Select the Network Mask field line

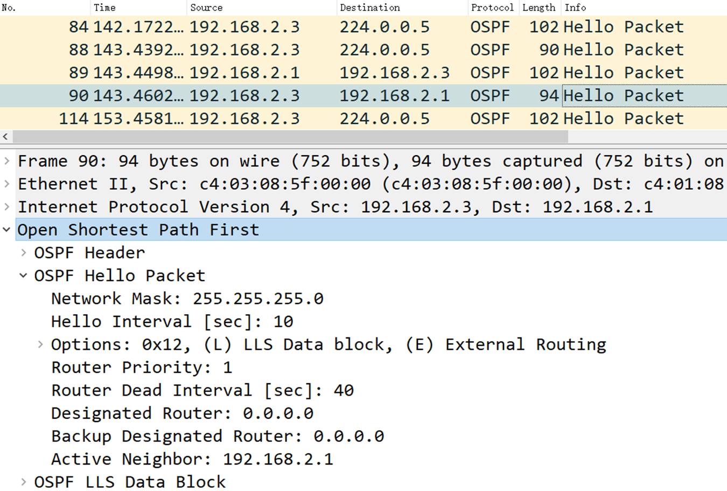tap(187, 299)
